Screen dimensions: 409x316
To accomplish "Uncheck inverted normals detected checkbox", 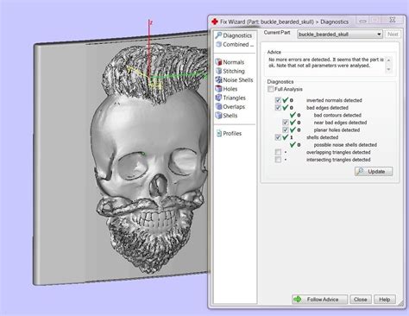I will [x=278, y=100].
